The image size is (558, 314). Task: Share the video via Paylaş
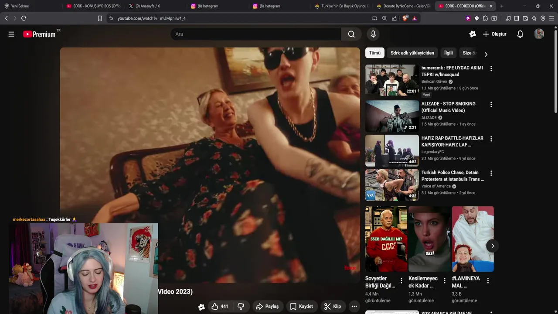pyautogui.click(x=267, y=307)
